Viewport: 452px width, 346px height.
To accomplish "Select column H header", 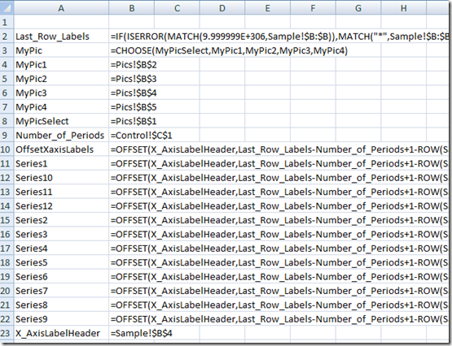I will (404, 8).
